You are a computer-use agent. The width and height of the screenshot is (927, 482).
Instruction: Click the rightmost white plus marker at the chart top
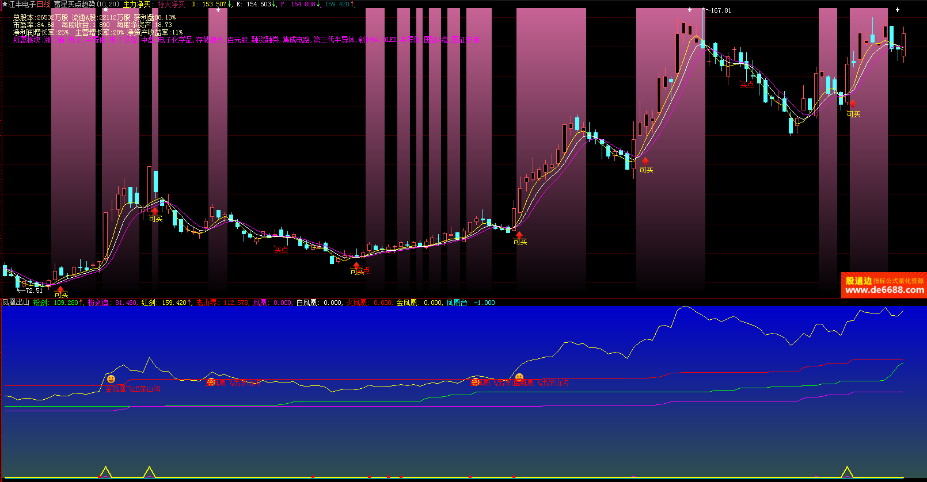click(897, 10)
